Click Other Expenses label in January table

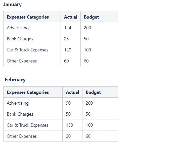[22, 61]
